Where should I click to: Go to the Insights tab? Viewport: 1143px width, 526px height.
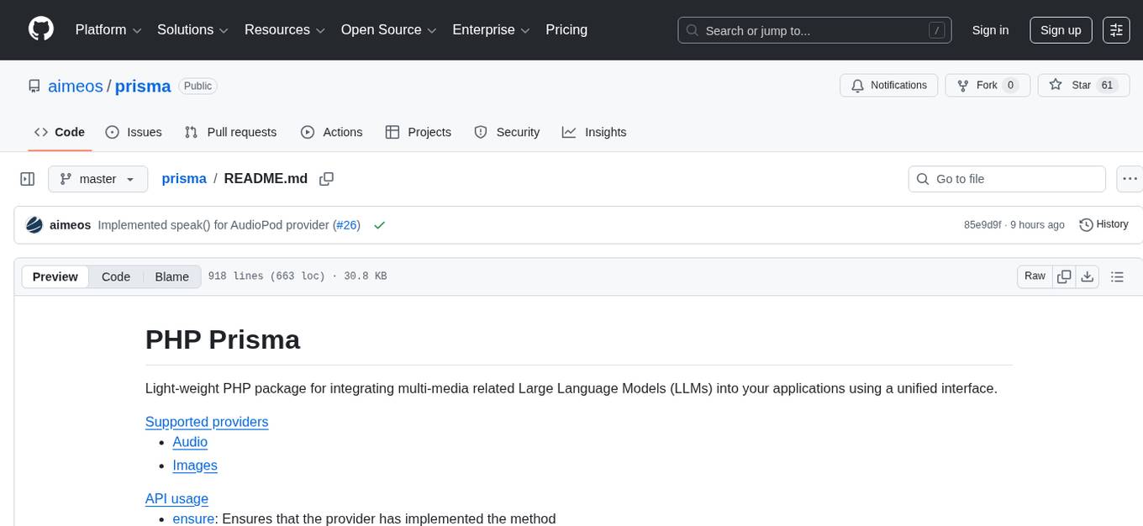point(594,132)
